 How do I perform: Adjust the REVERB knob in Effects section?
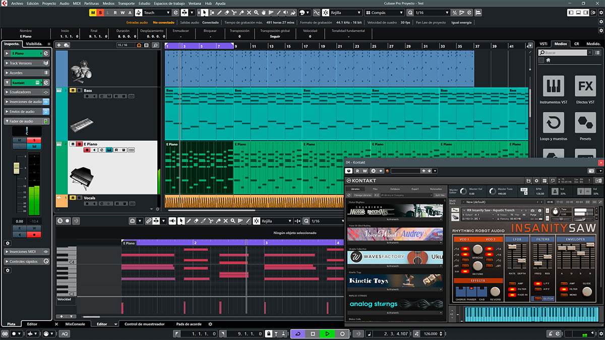pyautogui.click(x=496, y=291)
